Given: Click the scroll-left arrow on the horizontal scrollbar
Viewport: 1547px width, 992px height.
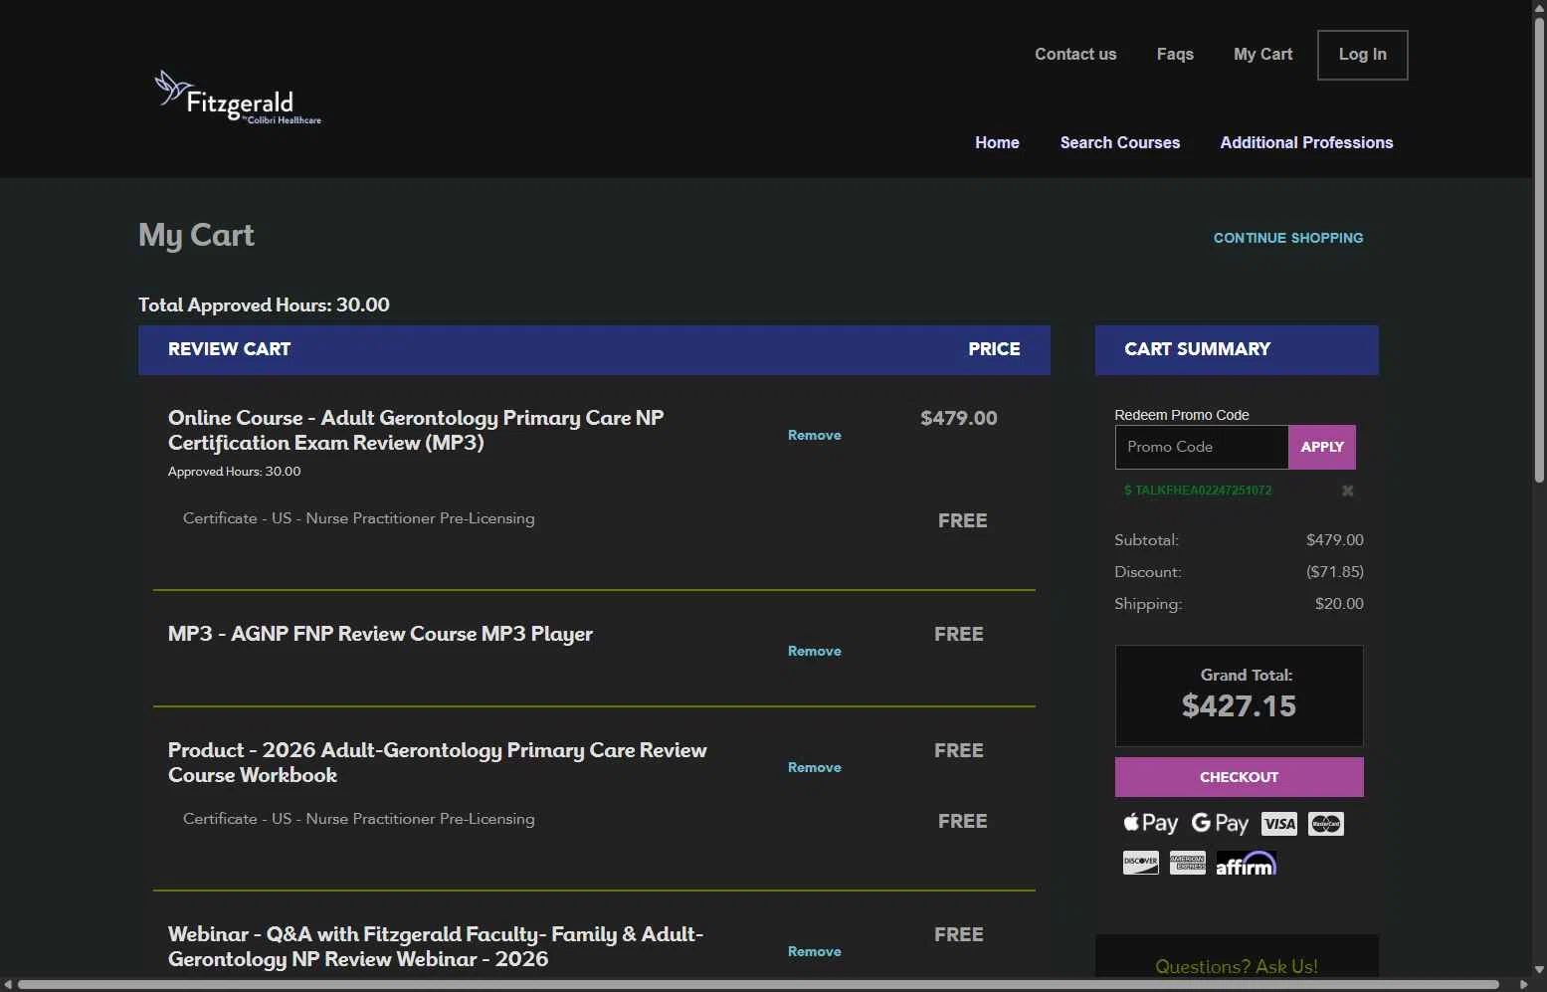Looking at the screenshot, I should coord(8,984).
